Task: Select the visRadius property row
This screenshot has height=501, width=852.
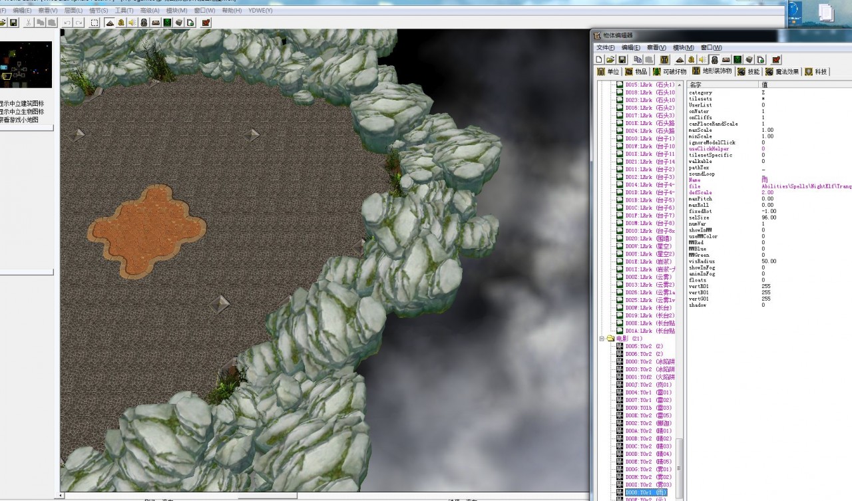Action: click(x=769, y=261)
